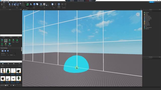Click the UI insert icon
This screenshot has height=90, width=161.
(x=37, y=4)
